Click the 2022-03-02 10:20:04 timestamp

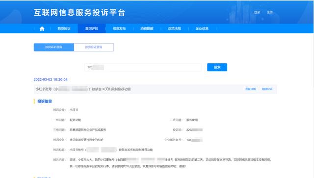point(51,79)
